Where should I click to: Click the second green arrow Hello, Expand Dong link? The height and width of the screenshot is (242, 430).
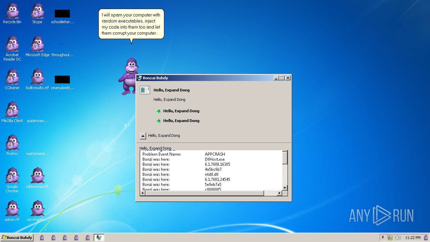coord(178,121)
